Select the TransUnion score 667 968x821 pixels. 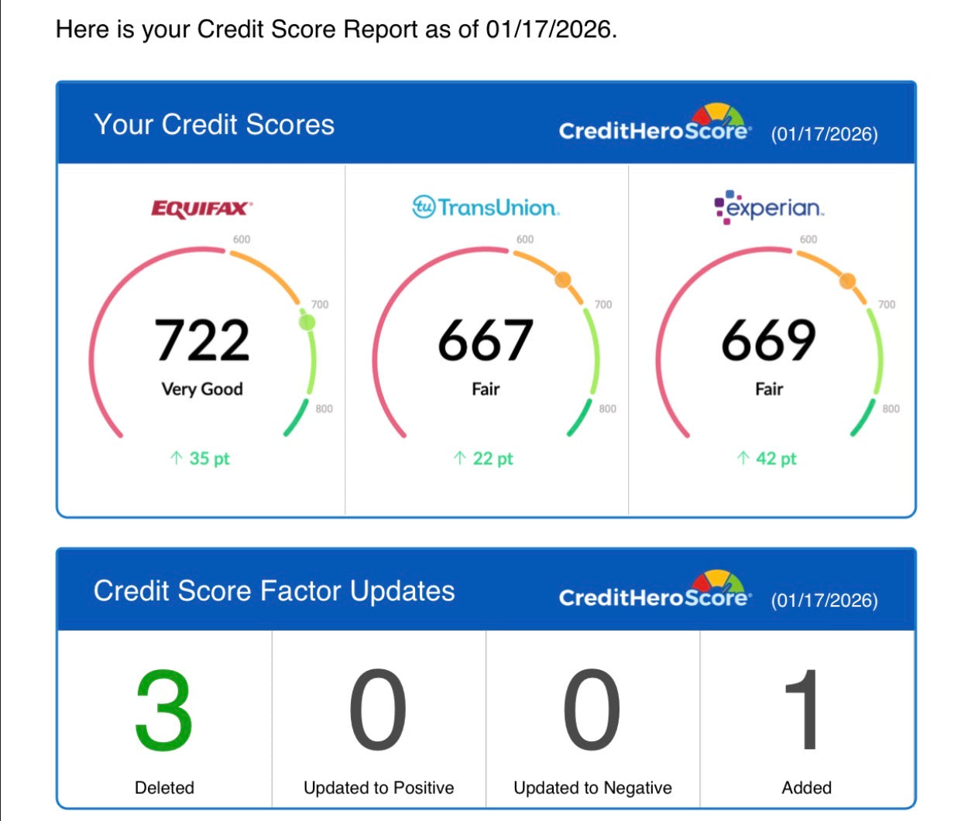[x=486, y=340]
